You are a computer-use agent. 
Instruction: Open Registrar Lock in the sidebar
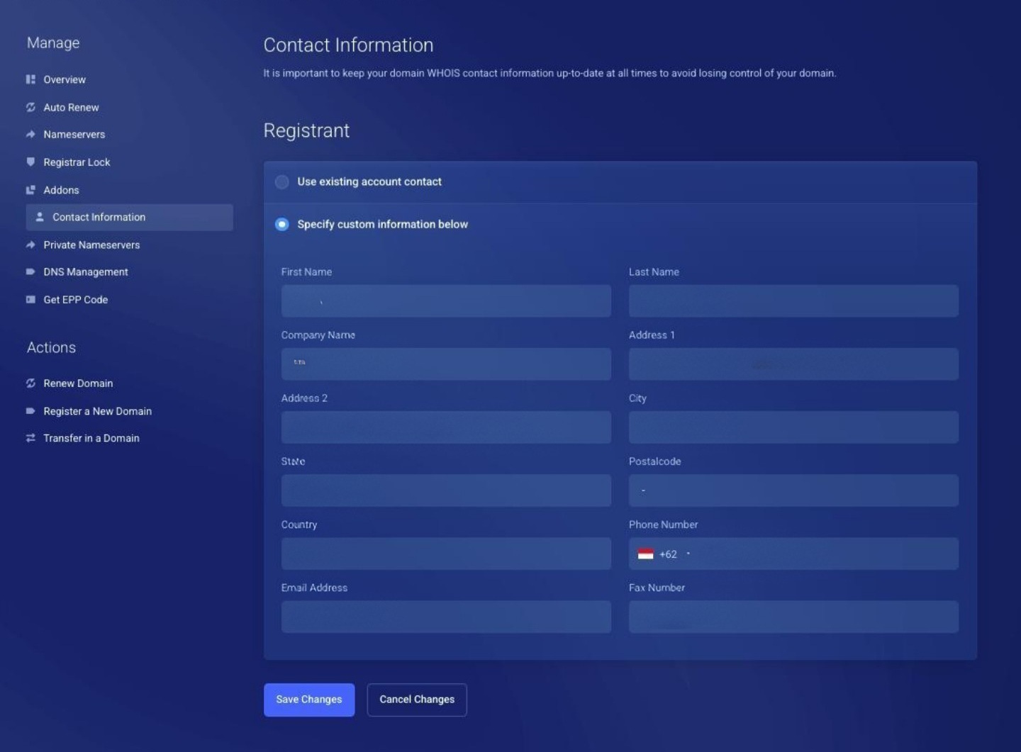(77, 162)
